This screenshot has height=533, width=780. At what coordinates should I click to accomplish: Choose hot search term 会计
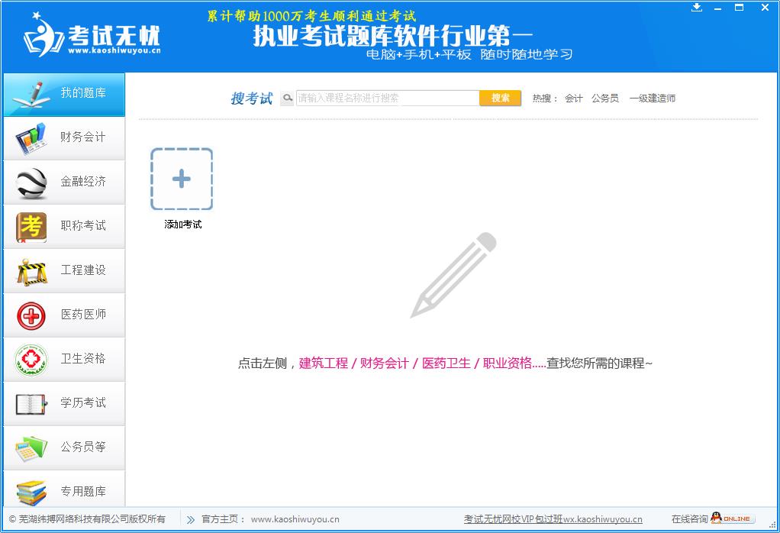573,99
